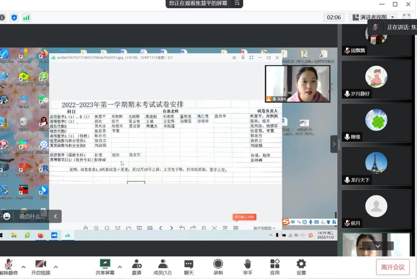This screenshot has height=279, width=417.
Task: Open Snipaste desktop shortcut
Action: coord(23,56)
